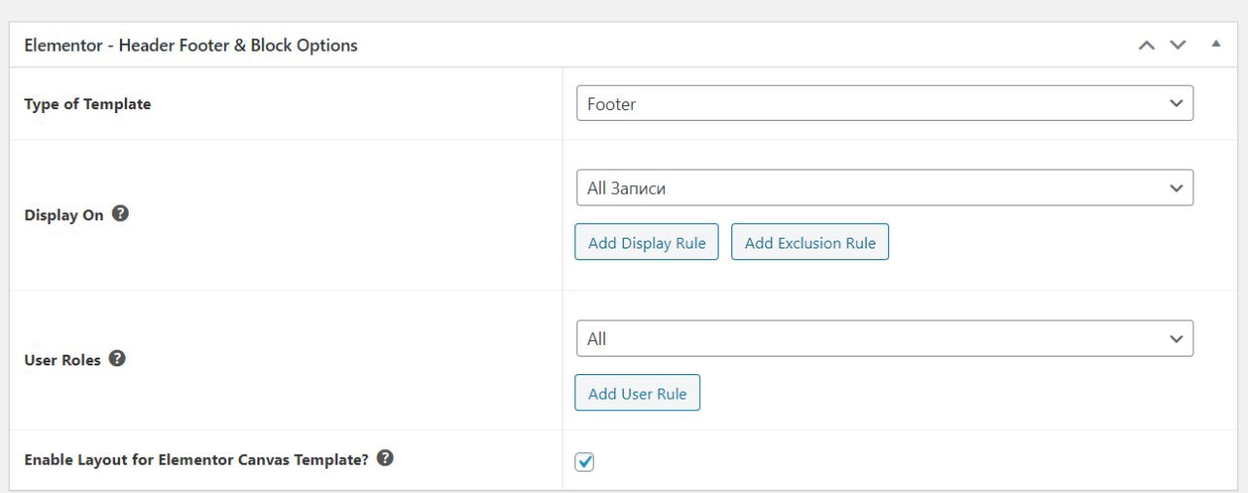Open the Display On dropdown showing All Записи

[x=884, y=187]
